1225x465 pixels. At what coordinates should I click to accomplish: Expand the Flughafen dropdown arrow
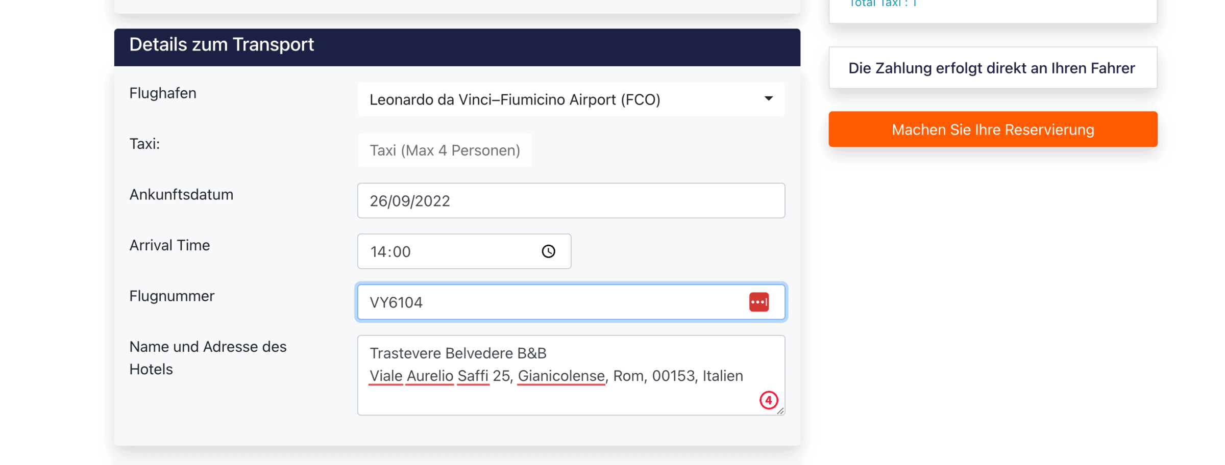click(768, 98)
